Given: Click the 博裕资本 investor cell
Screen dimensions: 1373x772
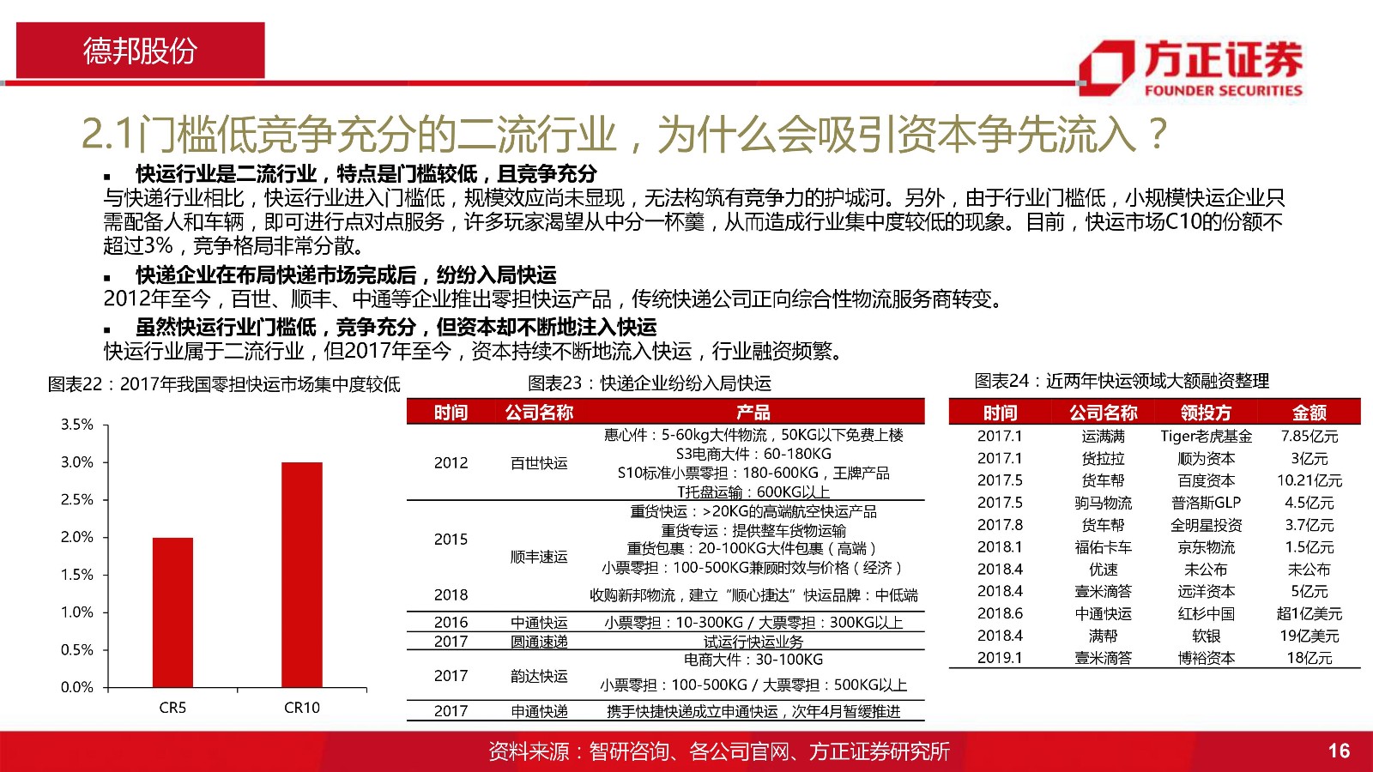Looking at the screenshot, I should pos(1206,658).
